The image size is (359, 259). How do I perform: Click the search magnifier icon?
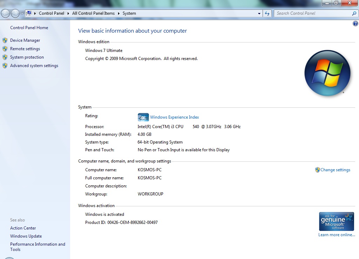click(354, 14)
